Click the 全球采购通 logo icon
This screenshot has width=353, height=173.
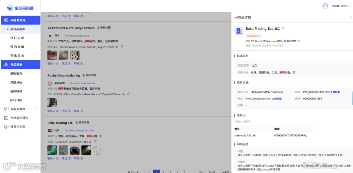[10, 8]
